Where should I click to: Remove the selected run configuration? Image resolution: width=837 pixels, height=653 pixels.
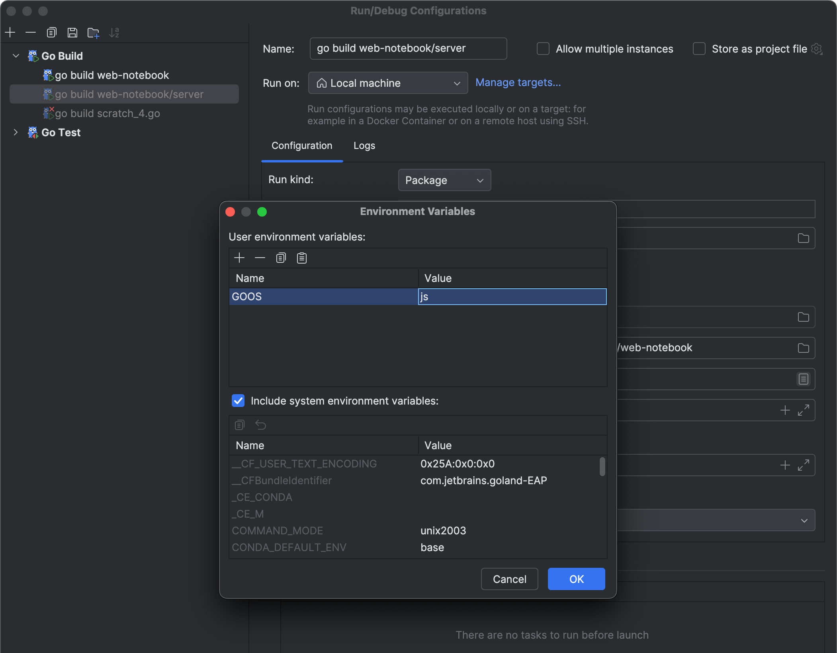[31, 32]
